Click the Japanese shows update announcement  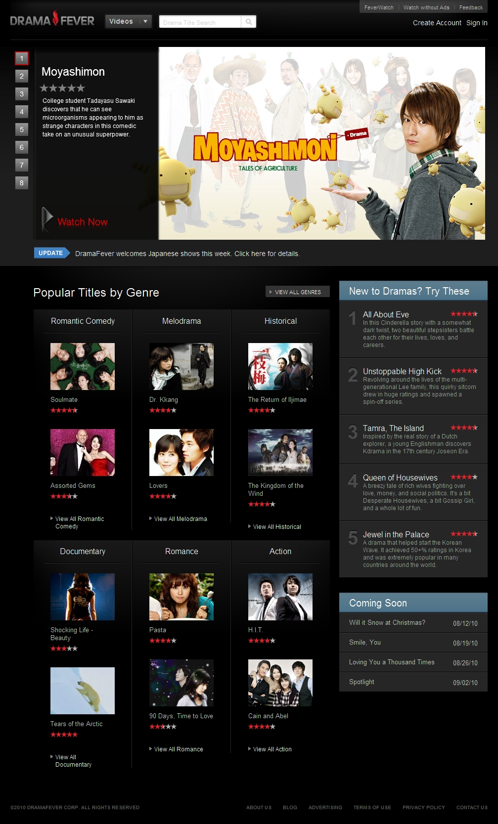point(187,254)
